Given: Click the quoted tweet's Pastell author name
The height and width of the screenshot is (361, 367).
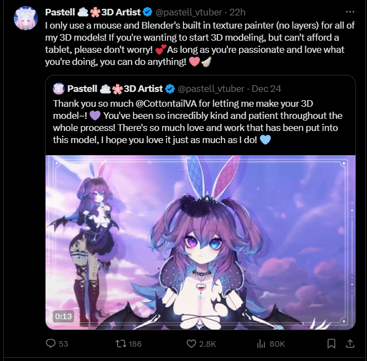Looking at the screenshot, I should click(x=115, y=89).
